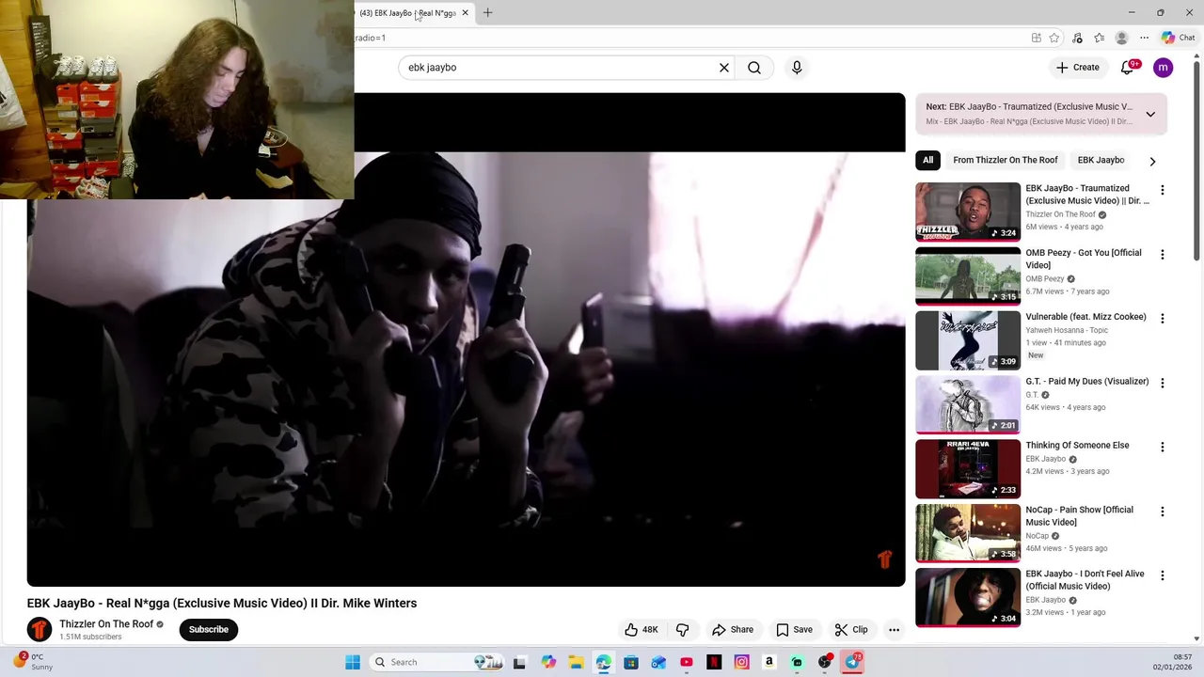Image resolution: width=1204 pixels, height=677 pixels.
Task: Open Netflix from the taskbar
Action: coord(714,662)
